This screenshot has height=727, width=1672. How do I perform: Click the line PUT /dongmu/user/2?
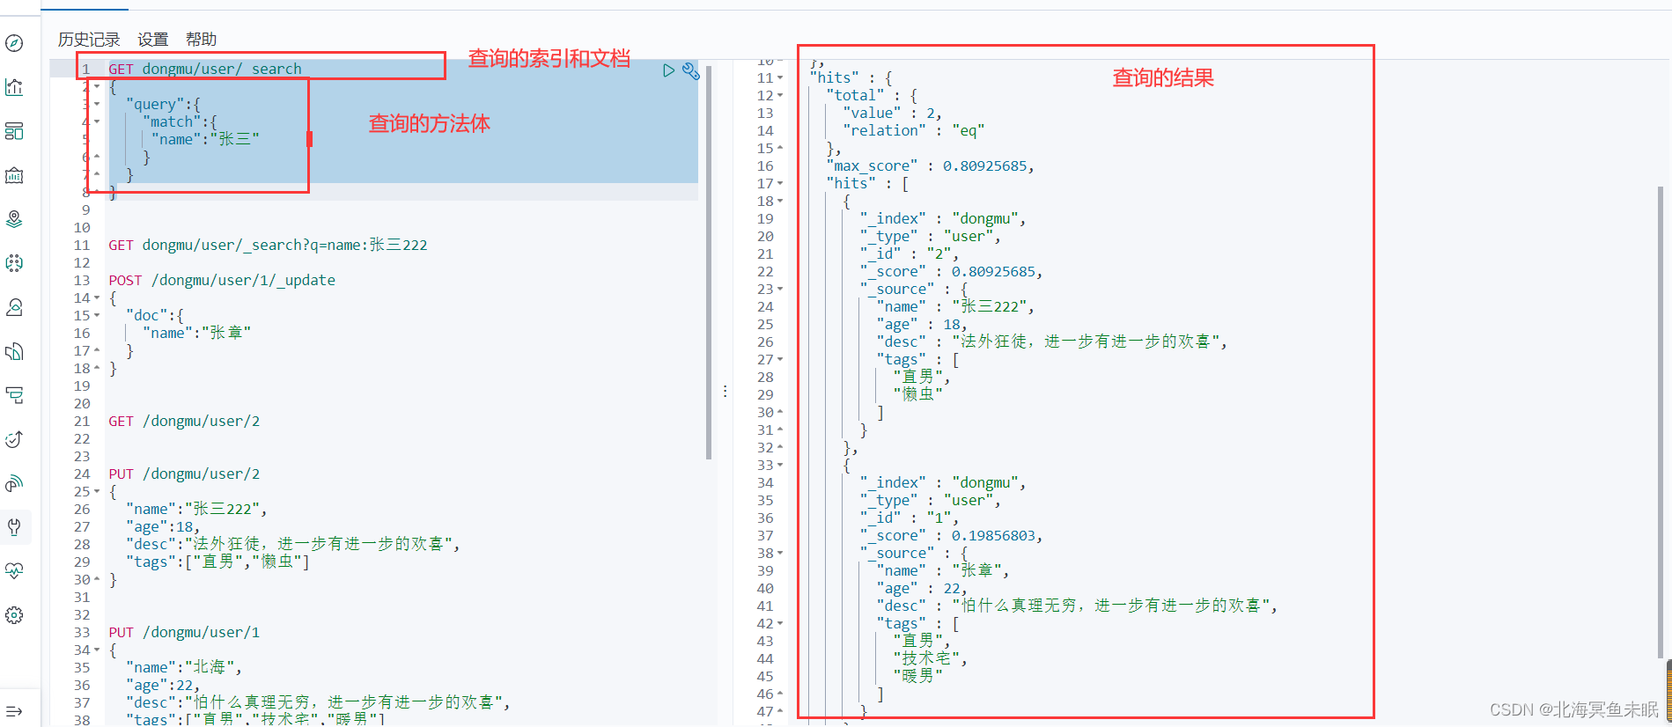(184, 474)
